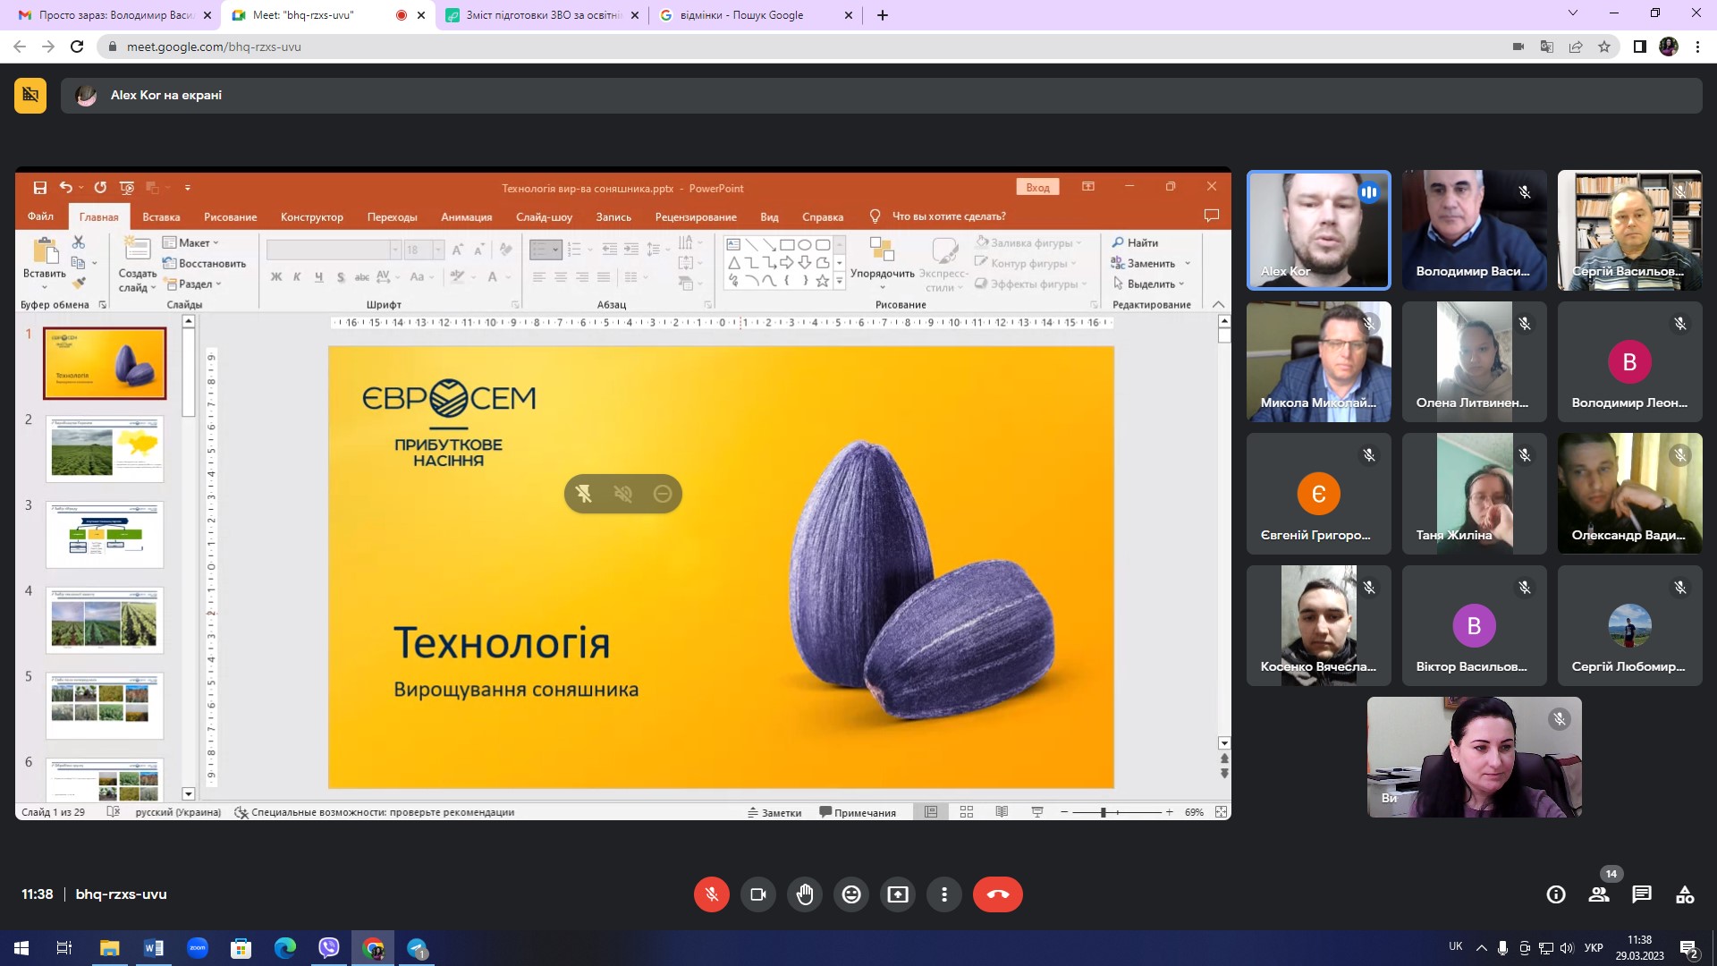The image size is (1717, 966).
Task: Select Alex Kor video tile
Action: 1319,230
